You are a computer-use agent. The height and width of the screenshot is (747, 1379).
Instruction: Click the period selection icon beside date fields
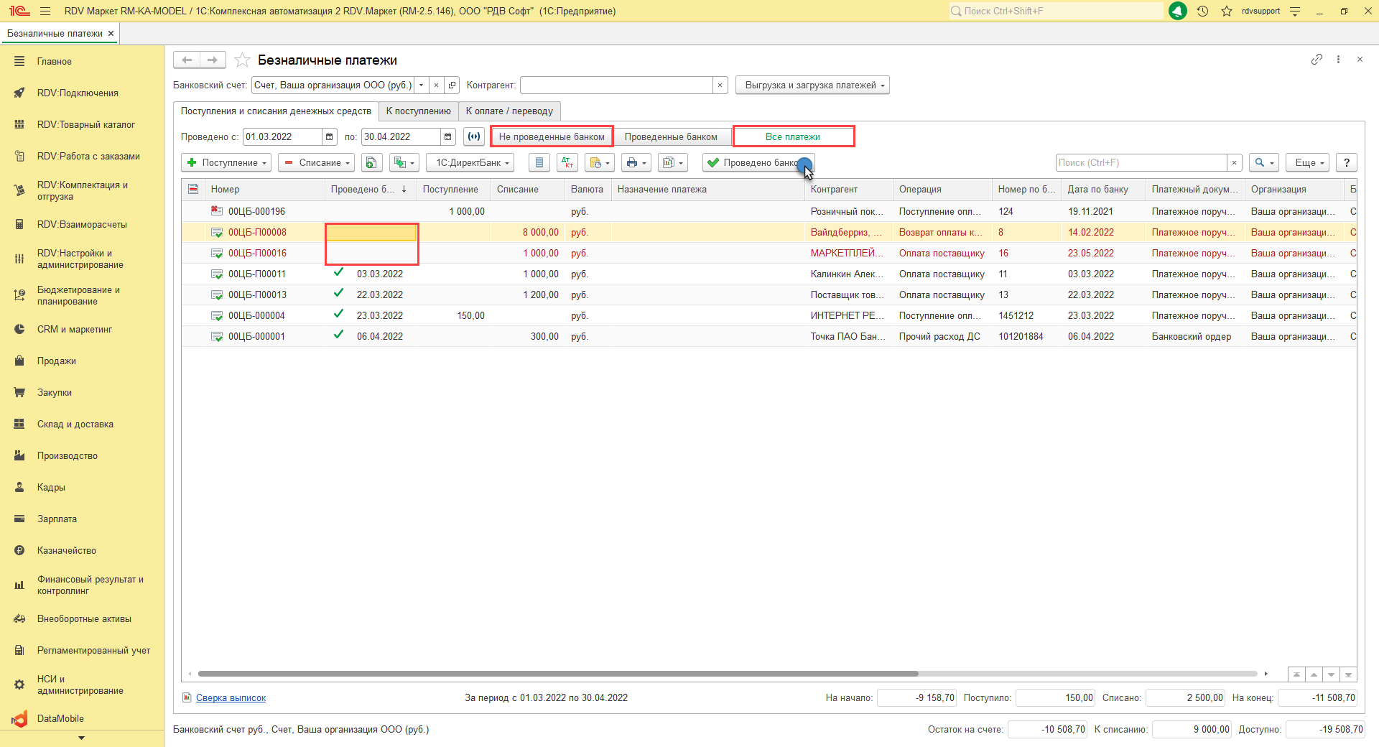[474, 137]
